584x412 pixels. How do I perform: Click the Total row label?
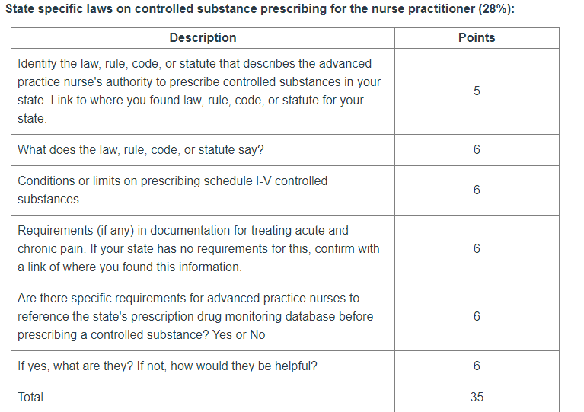(x=30, y=397)
